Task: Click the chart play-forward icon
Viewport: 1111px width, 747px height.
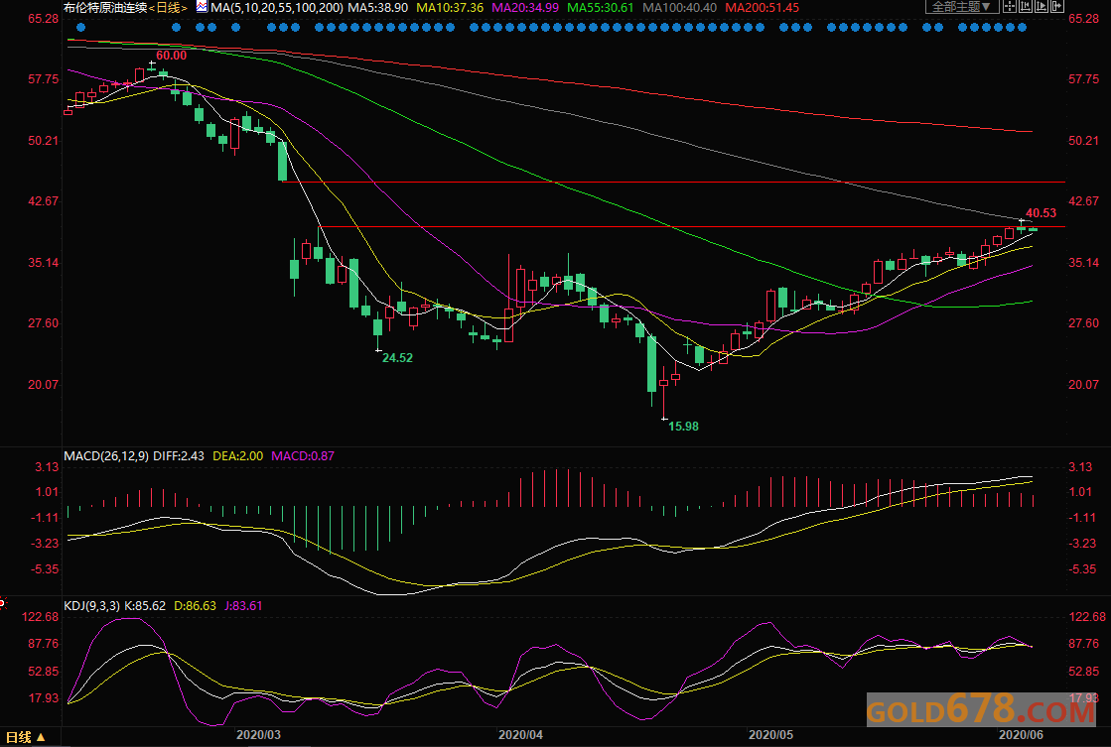Action: [1042, 7]
